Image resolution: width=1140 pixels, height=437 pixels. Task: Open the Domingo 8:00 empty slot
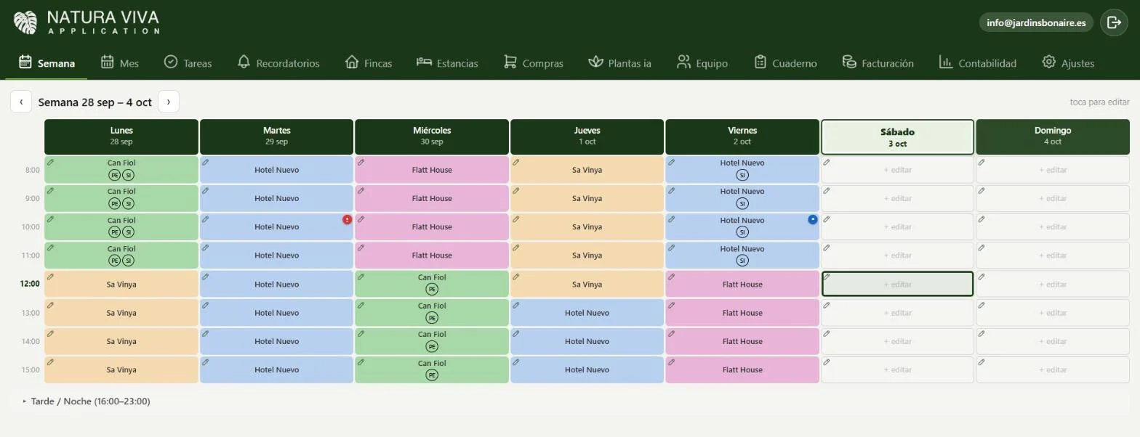tap(1053, 170)
